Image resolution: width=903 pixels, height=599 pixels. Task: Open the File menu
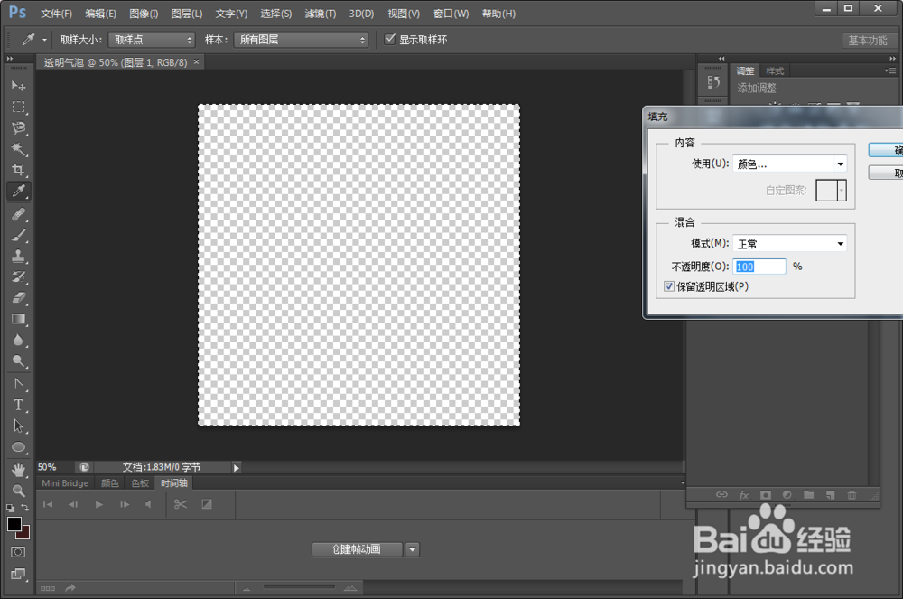pyautogui.click(x=56, y=14)
